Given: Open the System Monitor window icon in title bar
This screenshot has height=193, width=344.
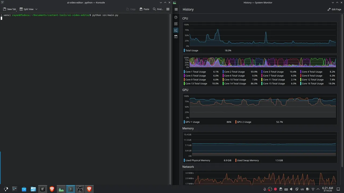Looking at the screenshot, I should click(x=174, y=2).
